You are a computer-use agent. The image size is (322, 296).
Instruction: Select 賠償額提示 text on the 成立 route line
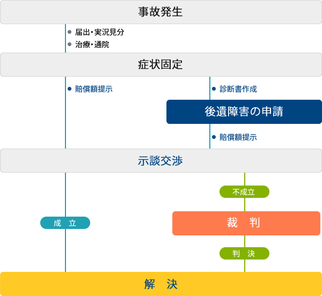click(94, 89)
